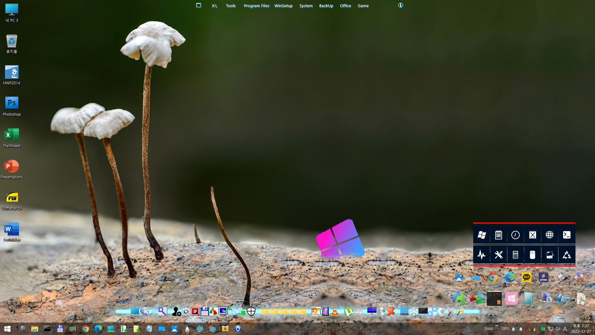The height and width of the screenshot is (335, 595).
Task: Open the HWP2014 desktop shortcut
Action: [12, 75]
